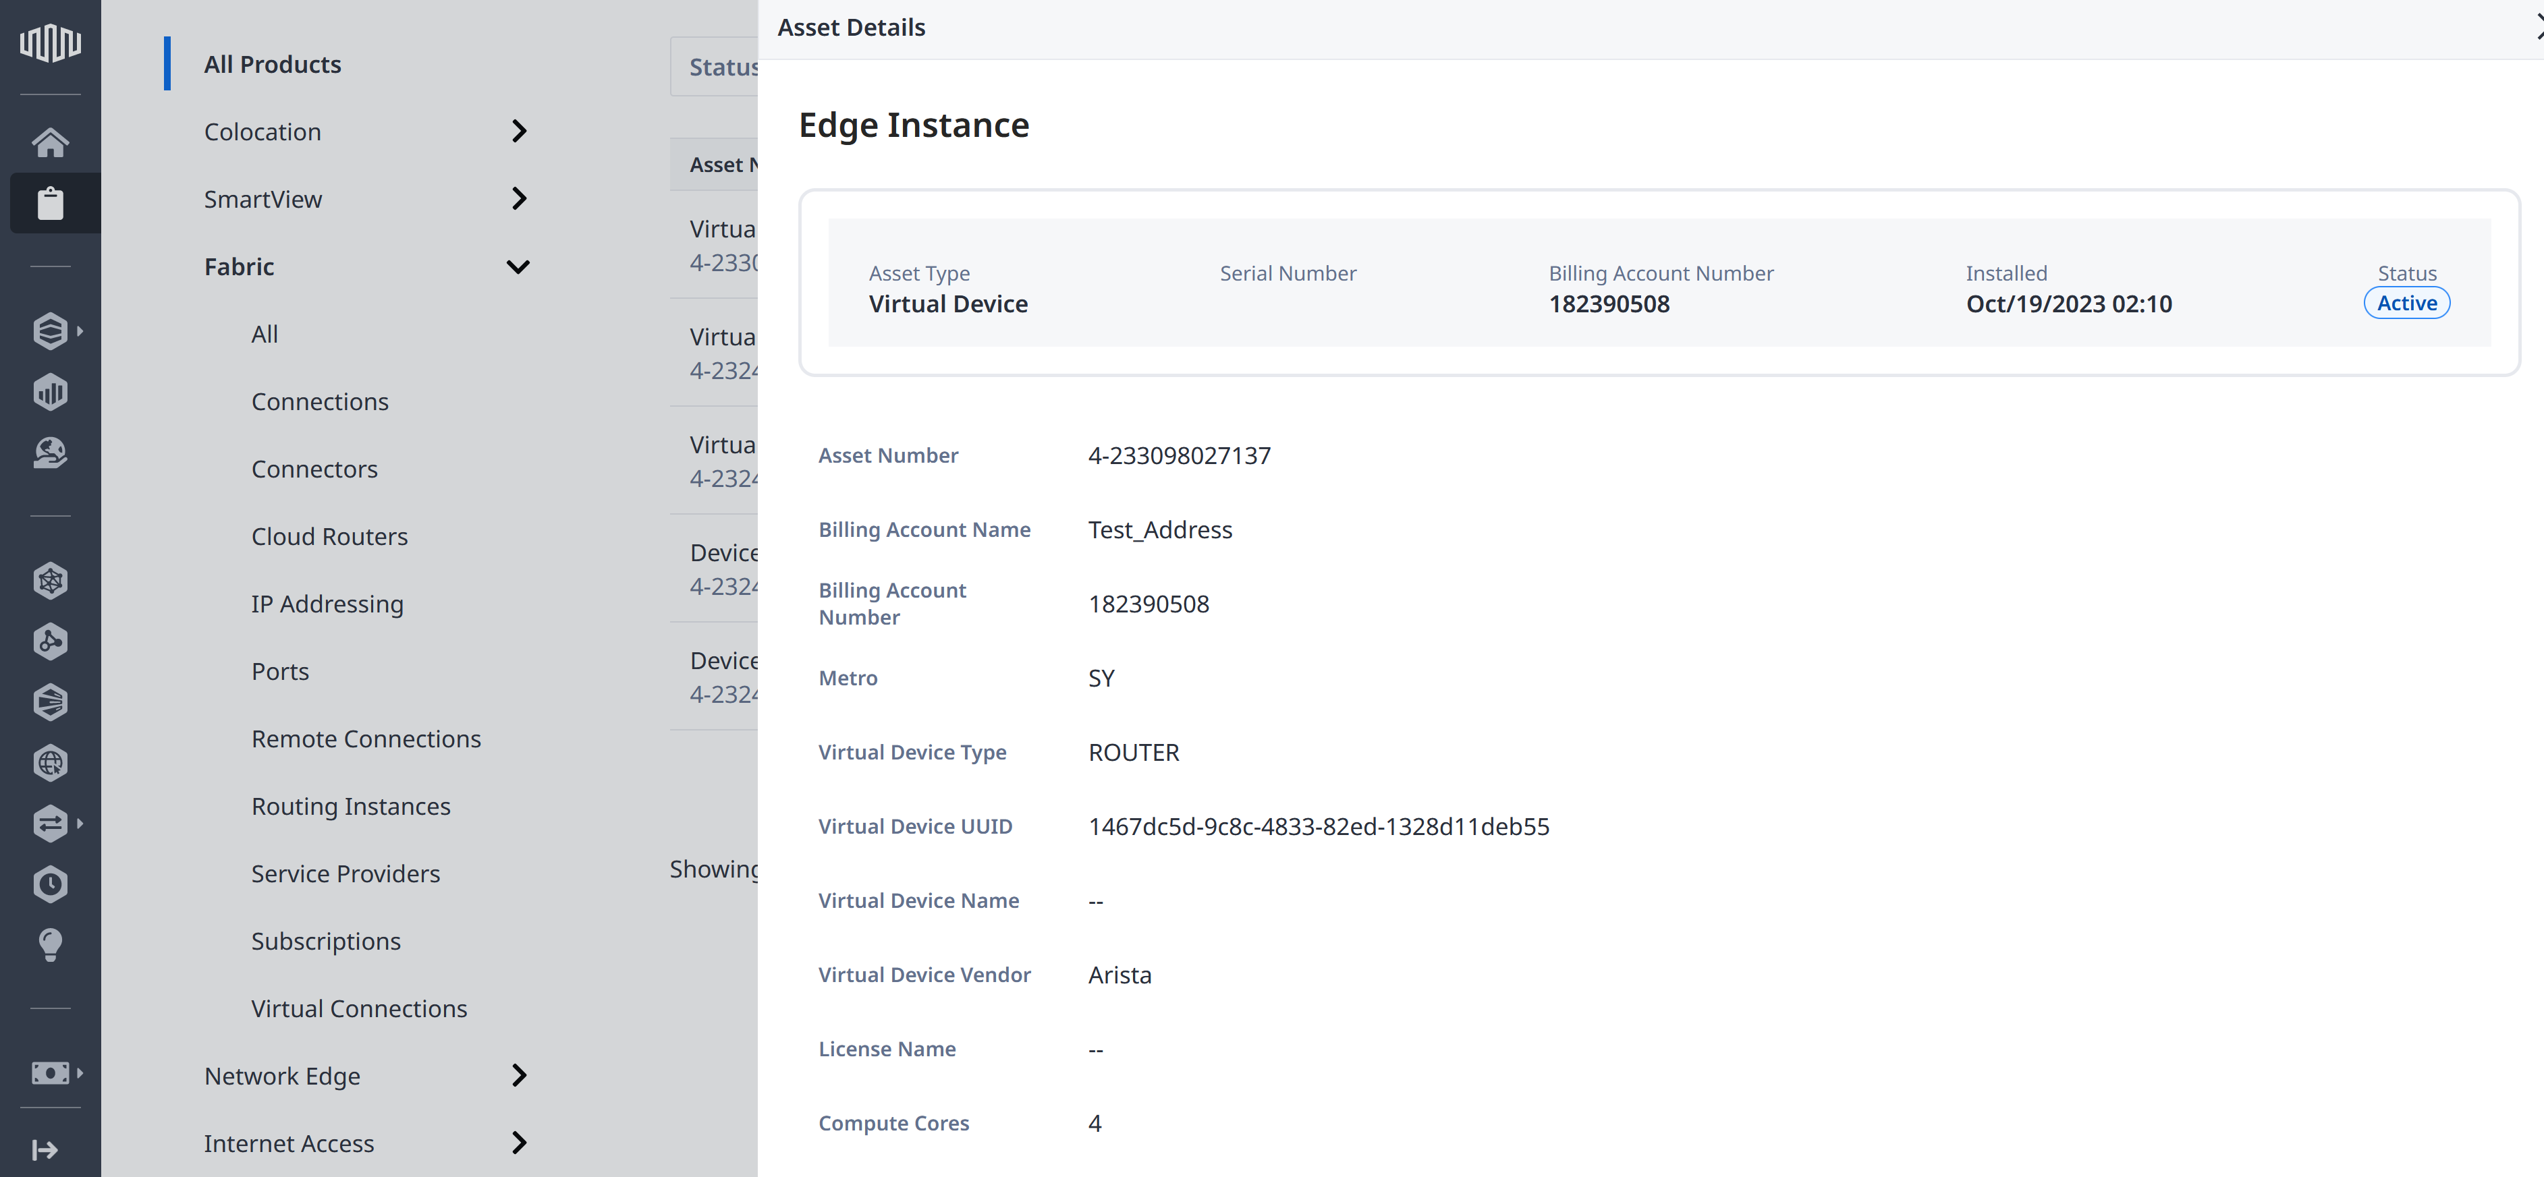Go to Home via house icon
Screen dimensions: 2544x1177
(x=51, y=142)
